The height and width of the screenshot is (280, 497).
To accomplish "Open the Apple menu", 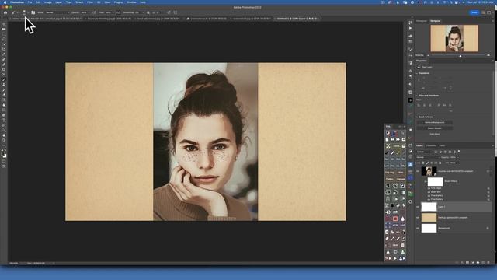I will tap(5, 2).
